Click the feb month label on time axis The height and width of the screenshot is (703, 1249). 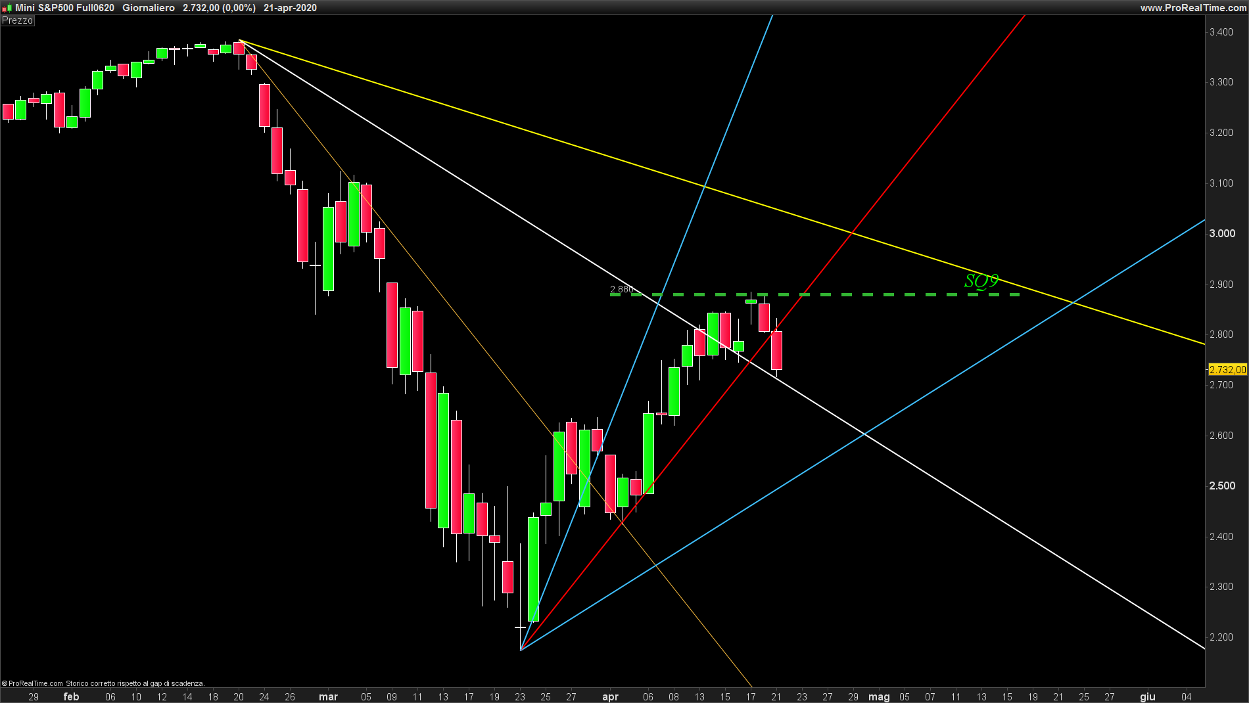71,696
